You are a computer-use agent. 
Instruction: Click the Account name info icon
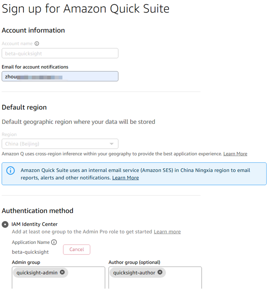point(37,44)
